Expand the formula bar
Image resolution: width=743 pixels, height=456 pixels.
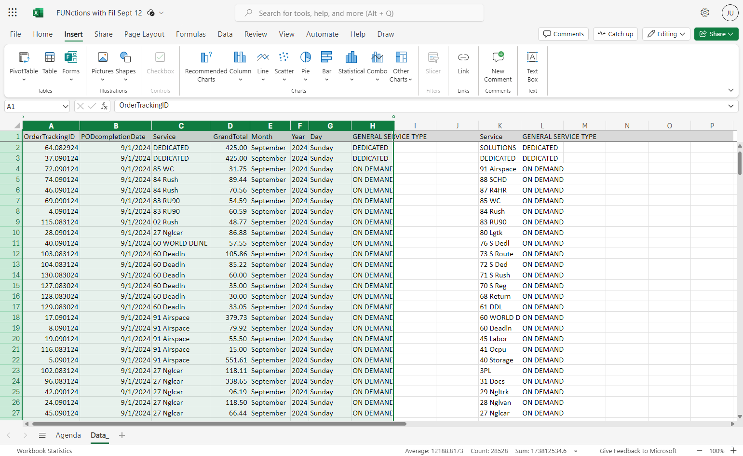pos(731,106)
